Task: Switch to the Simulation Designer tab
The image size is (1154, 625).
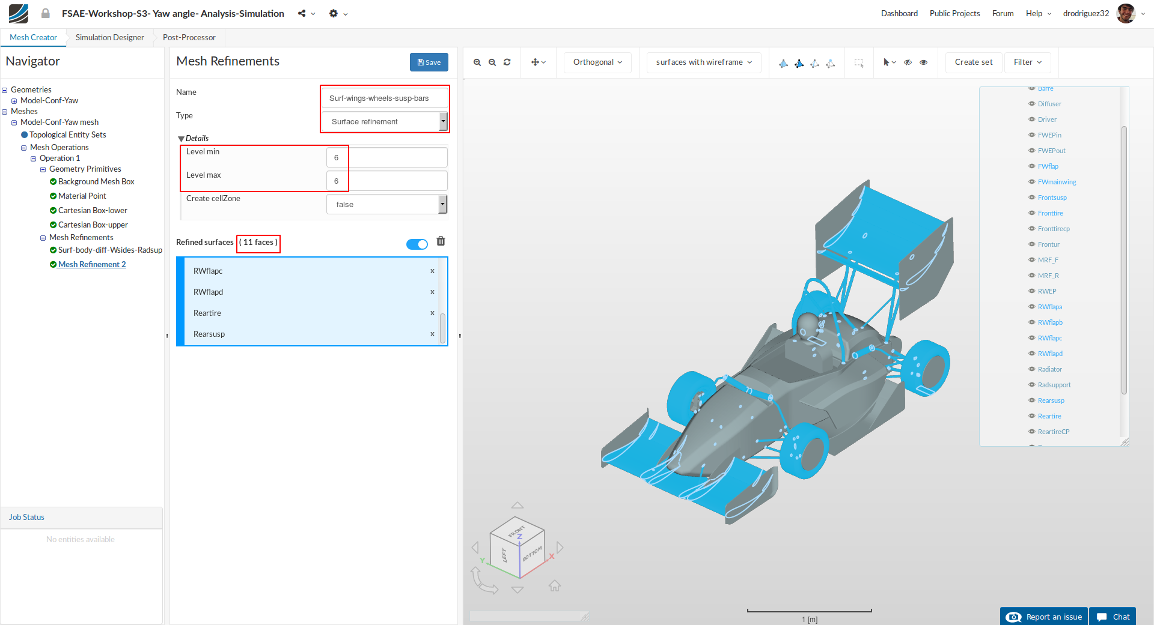Action: point(109,37)
